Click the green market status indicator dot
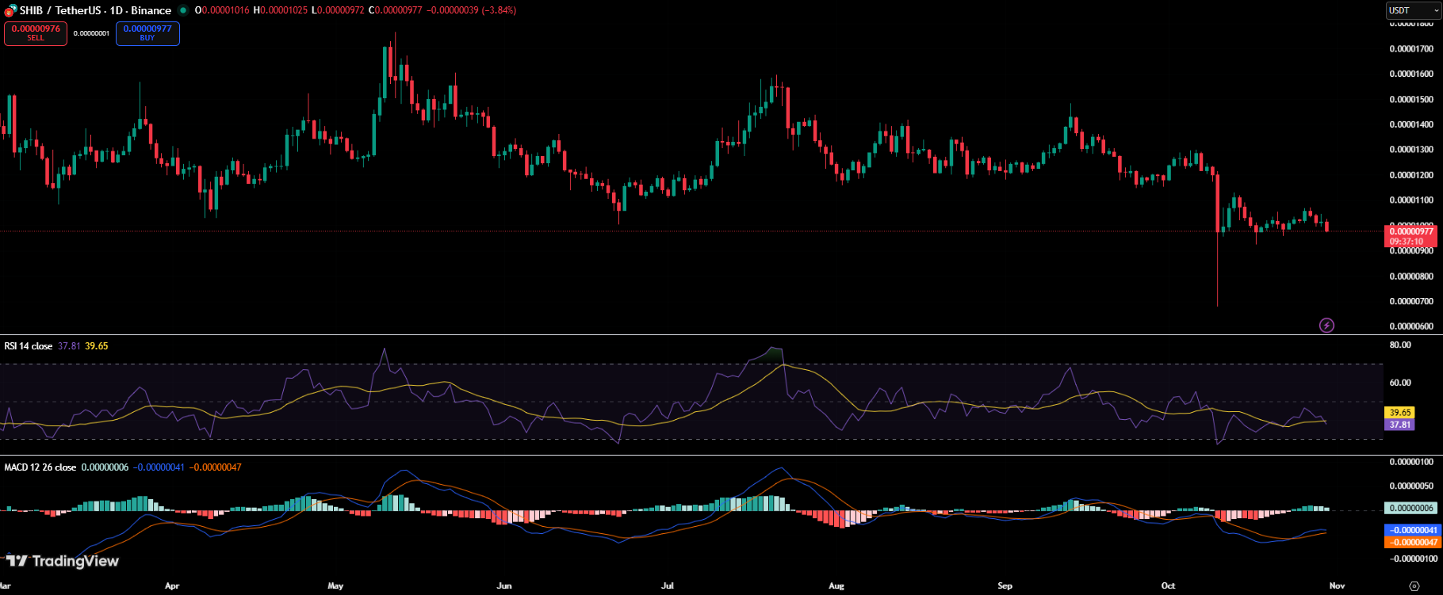The image size is (1443, 595). (183, 10)
